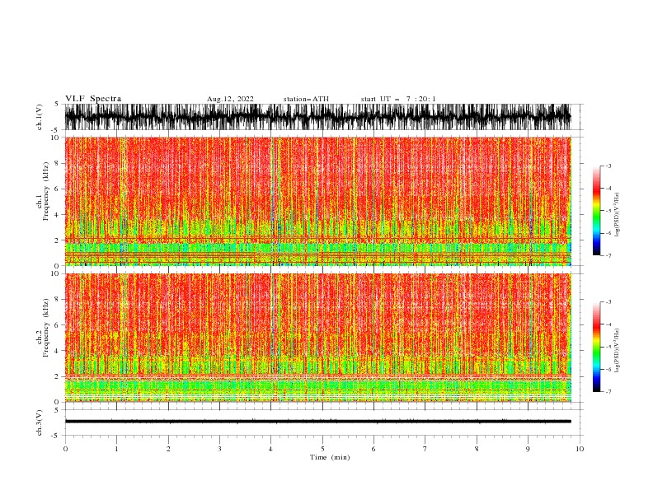Click the "ch.1(V)" axis label

pyautogui.click(x=40, y=117)
